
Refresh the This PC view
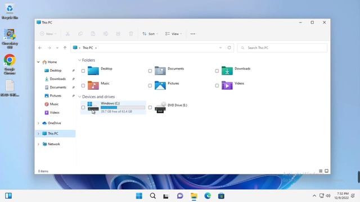tap(229, 48)
